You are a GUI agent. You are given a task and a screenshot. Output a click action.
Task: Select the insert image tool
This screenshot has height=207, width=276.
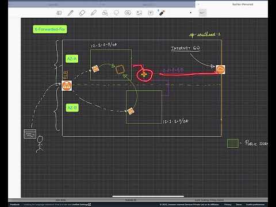(139, 13)
